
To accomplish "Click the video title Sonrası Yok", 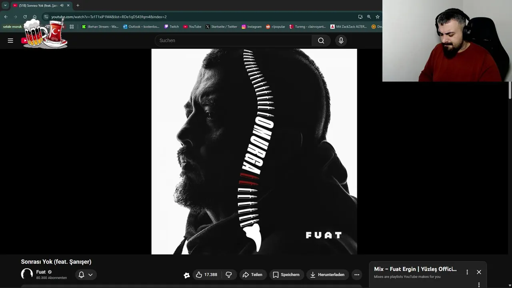I will [x=56, y=262].
